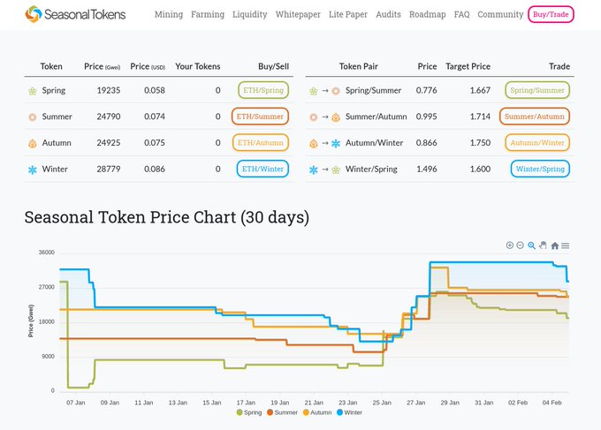
Task: Click the chart zoom in icon
Action: click(509, 245)
